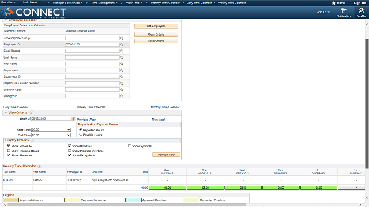The image size is (369, 207).
Task: Click the Employee ID input field
Action: (92, 44)
